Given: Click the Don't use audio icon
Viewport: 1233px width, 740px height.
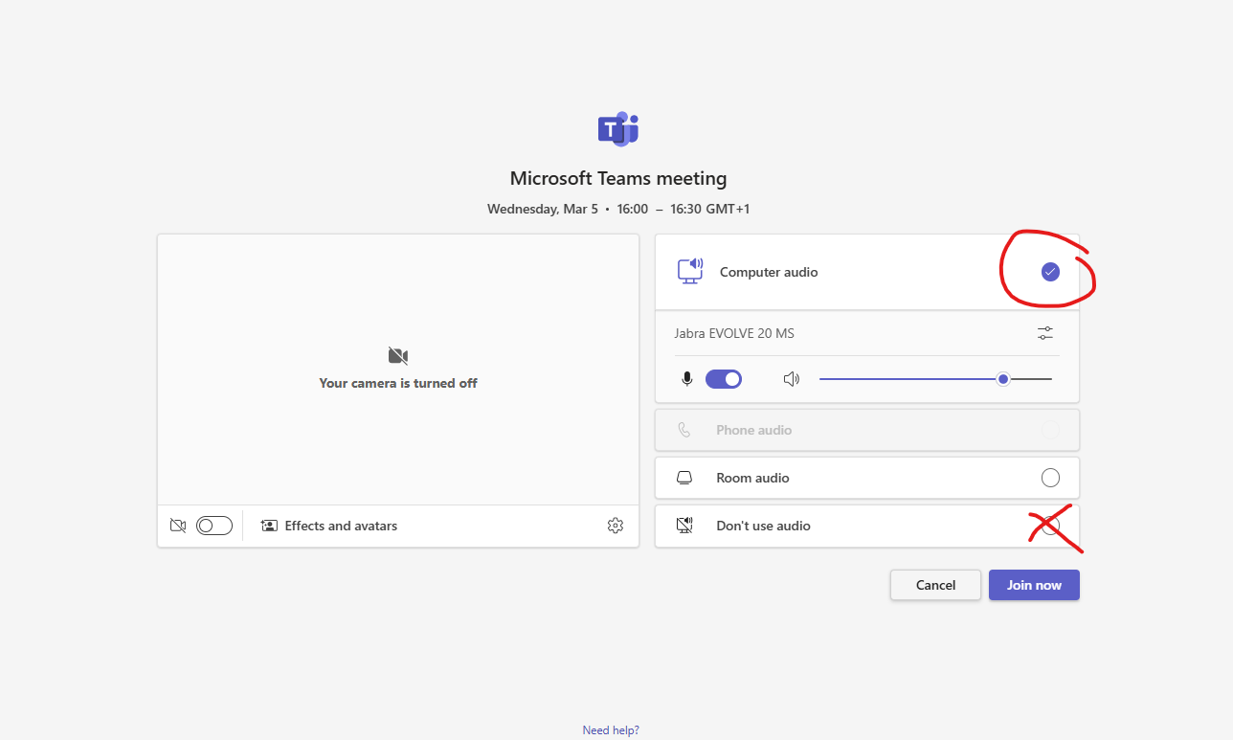Looking at the screenshot, I should pos(684,525).
